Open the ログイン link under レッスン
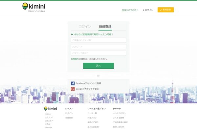197x130 pixels. point(69,113)
